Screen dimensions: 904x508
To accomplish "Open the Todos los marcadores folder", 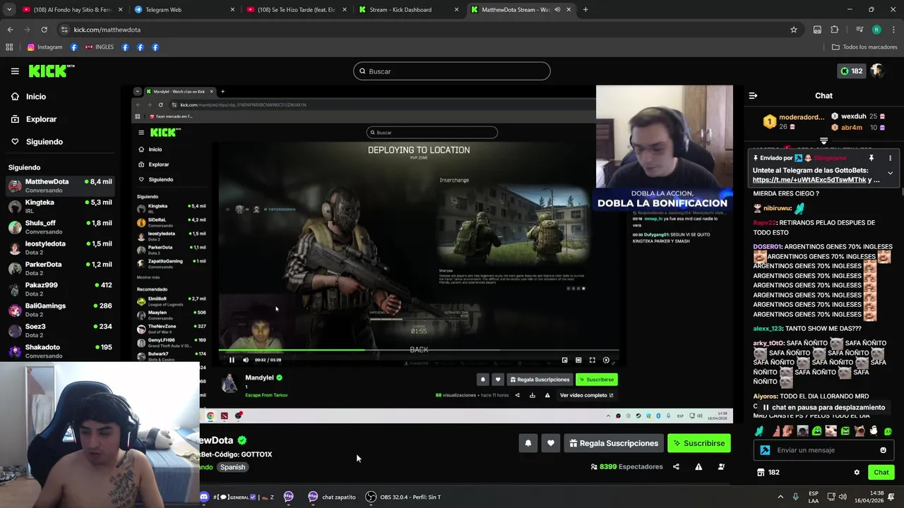I will coord(864,47).
